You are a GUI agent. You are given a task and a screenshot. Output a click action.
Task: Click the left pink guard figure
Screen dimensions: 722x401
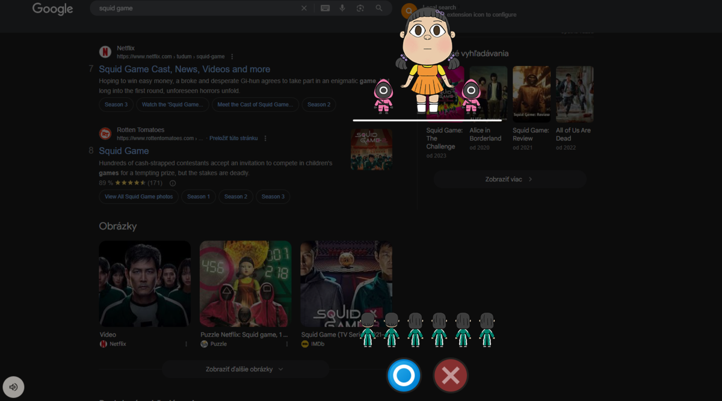(x=383, y=96)
